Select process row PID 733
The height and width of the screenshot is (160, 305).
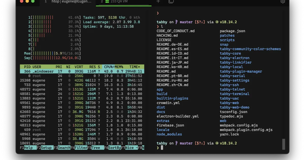click(82, 85)
